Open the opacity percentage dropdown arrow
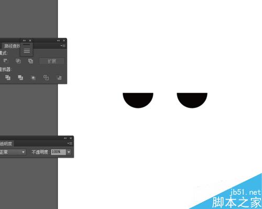The height and width of the screenshot is (209, 262). pyautogui.click(x=69, y=152)
